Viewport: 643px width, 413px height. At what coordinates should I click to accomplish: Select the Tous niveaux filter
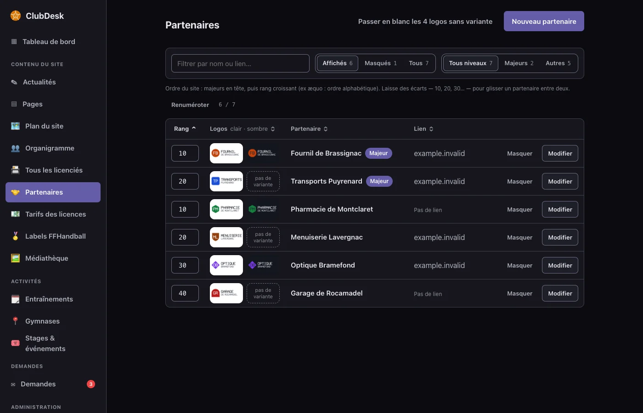point(471,63)
